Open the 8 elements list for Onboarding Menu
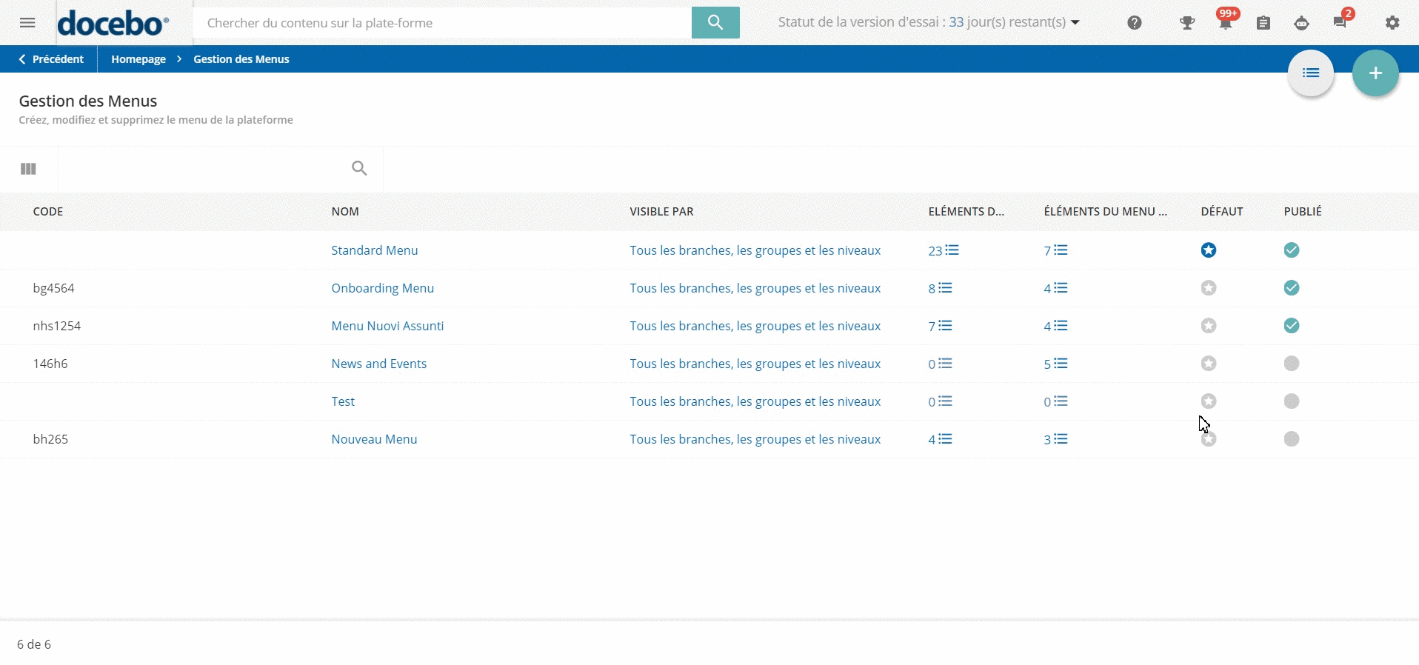This screenshot has height=665, width=1419. click(x=940, y=288)
